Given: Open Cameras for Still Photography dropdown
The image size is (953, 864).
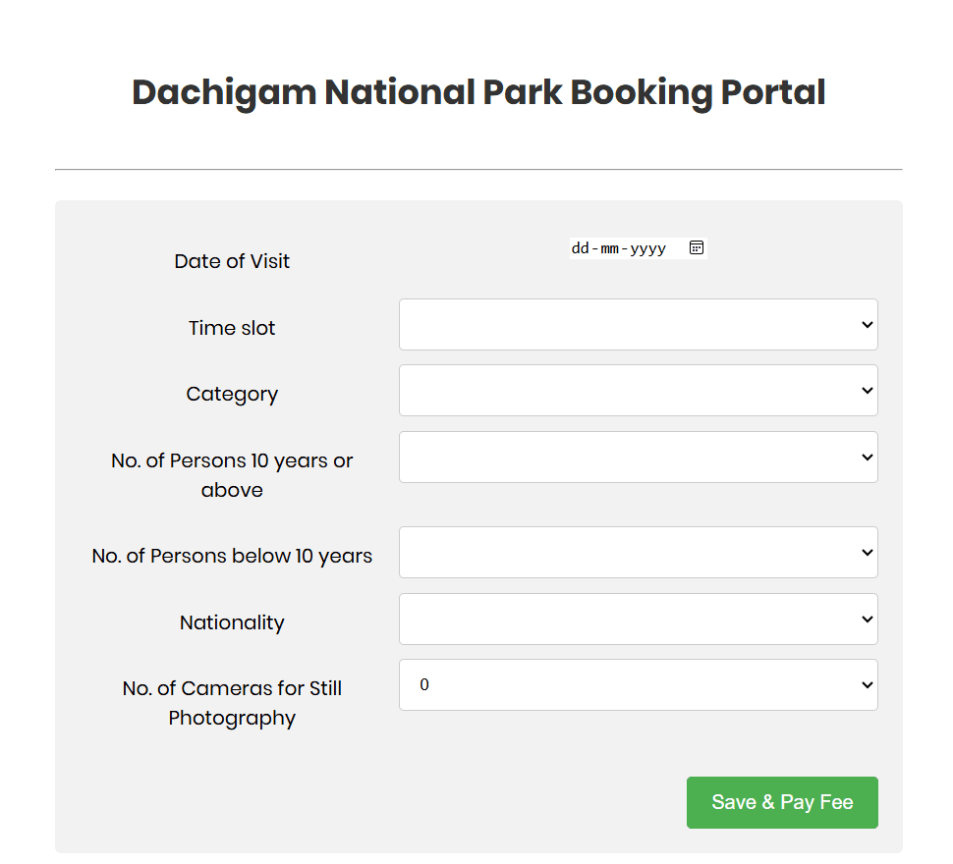Looking at the screenshot, I should pyautogui.click(x=638, y=685).
